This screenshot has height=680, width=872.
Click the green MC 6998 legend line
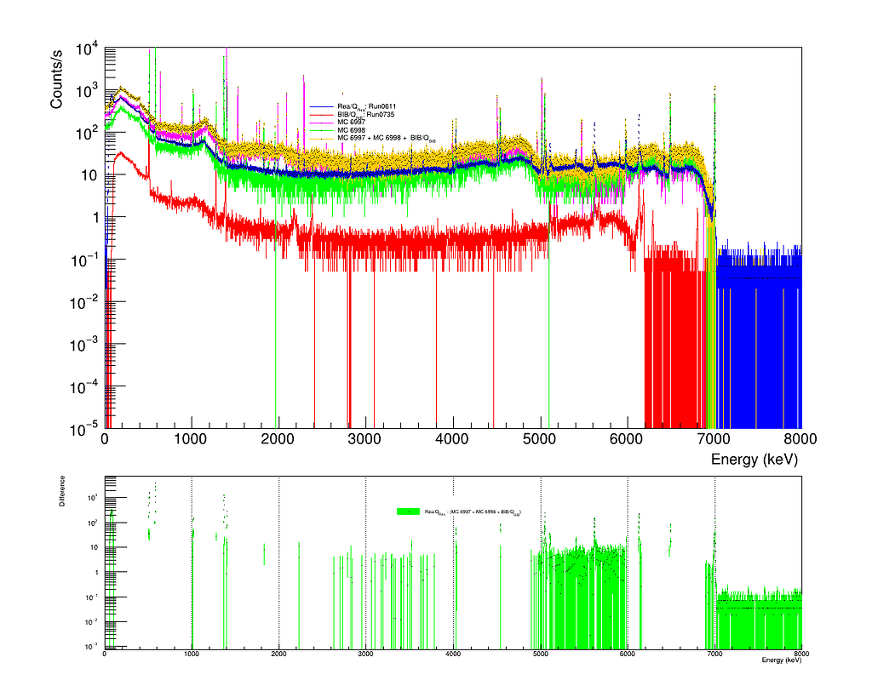[320, 129]
